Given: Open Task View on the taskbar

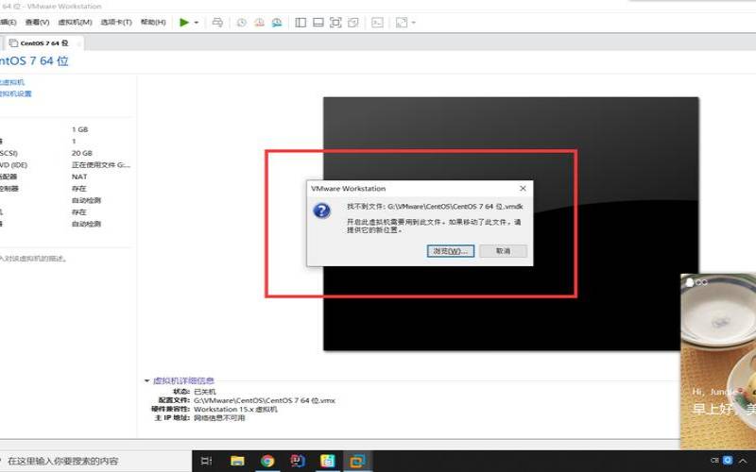Looking at the screenshot, I should click(x=206, y=461).
